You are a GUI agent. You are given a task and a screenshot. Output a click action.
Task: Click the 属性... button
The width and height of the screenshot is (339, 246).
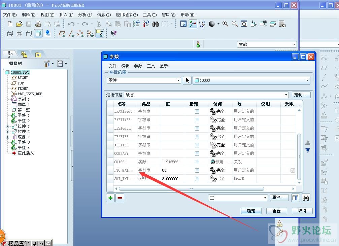279,198
